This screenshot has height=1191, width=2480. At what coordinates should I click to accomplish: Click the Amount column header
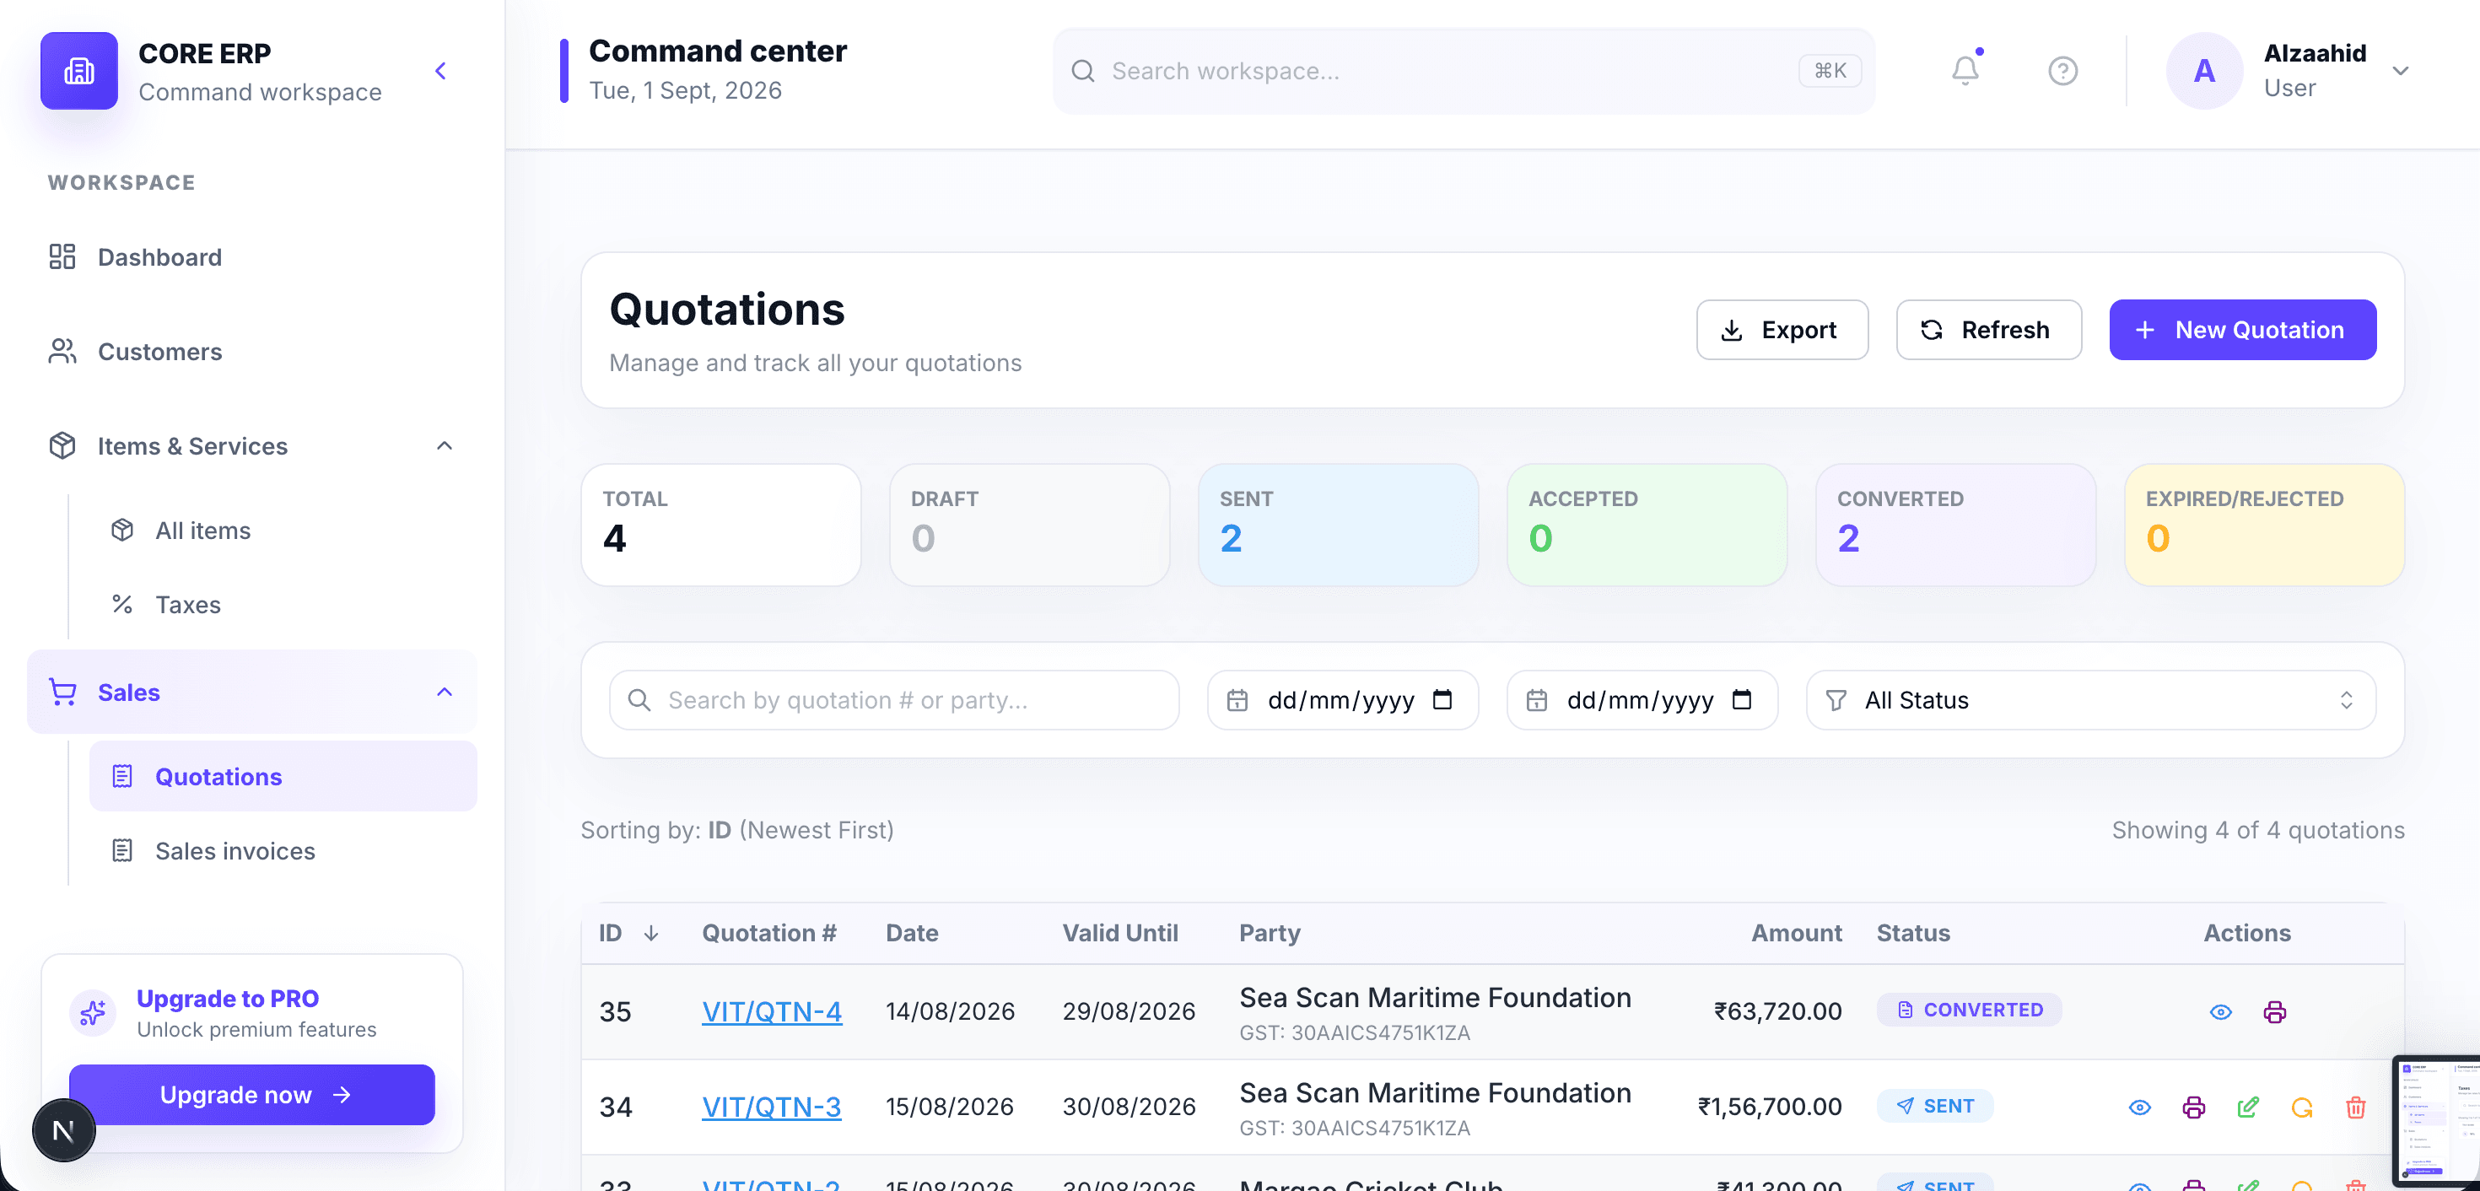coord(1796,933)
